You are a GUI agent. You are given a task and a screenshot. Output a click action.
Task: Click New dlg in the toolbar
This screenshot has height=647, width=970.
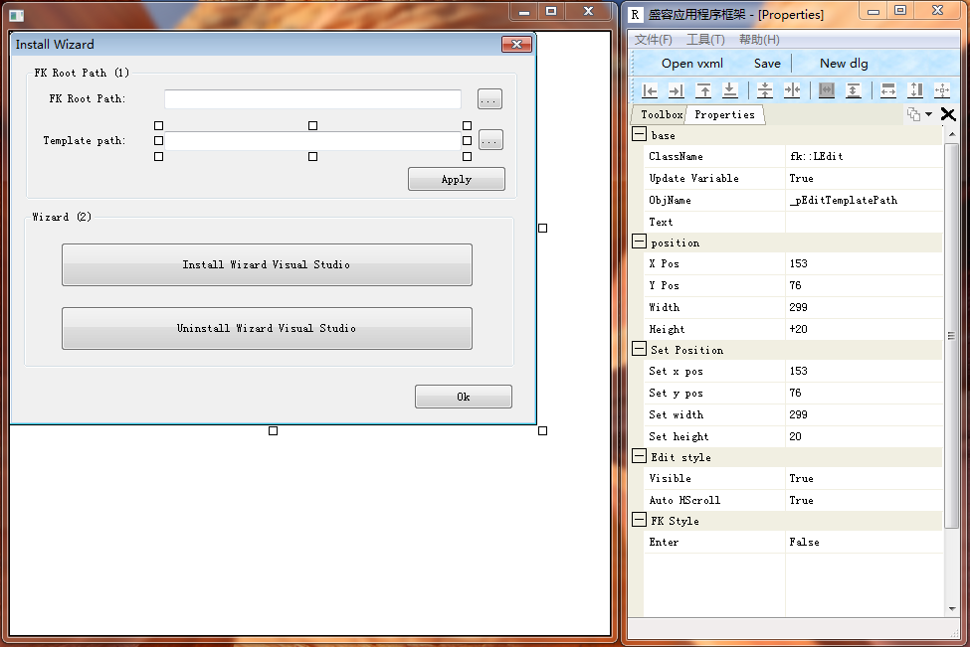(844, 63)
